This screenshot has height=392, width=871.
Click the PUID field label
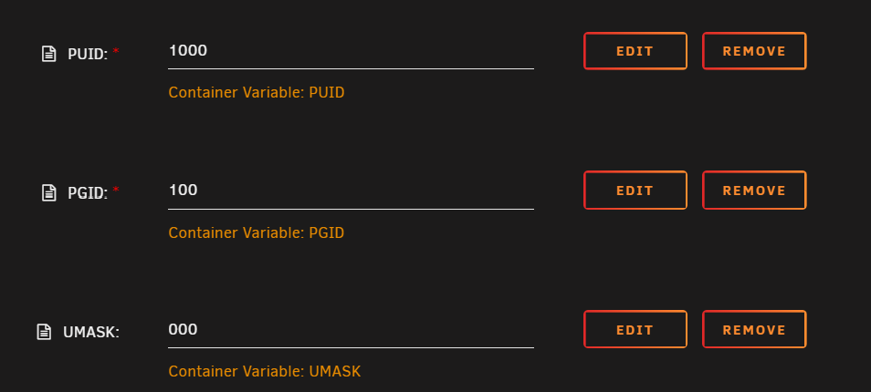tap(88, 54)
